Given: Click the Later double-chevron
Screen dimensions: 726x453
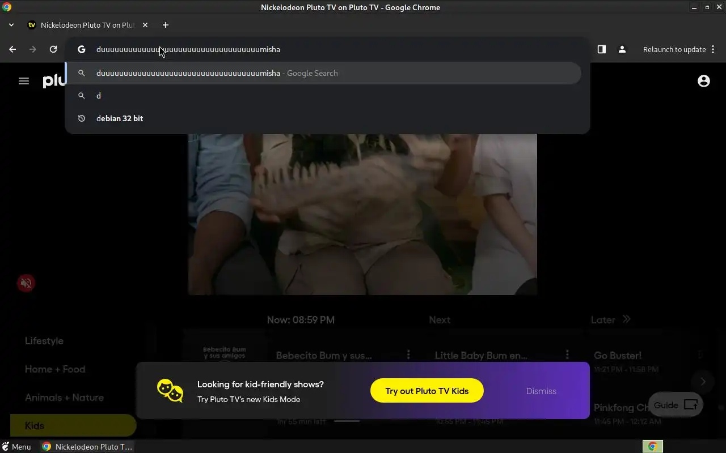Looking at the screenshot, I should [627, 319].
